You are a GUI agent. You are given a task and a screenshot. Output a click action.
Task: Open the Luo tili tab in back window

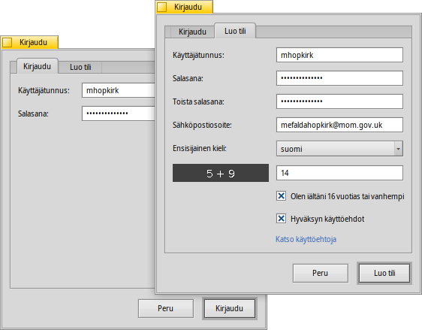(80, 67)
